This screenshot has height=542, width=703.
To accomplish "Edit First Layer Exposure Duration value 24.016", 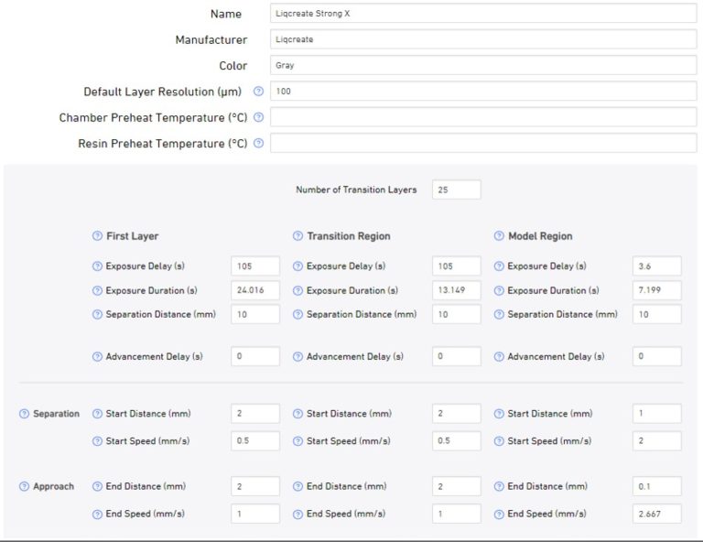I will tap(255, 290).
